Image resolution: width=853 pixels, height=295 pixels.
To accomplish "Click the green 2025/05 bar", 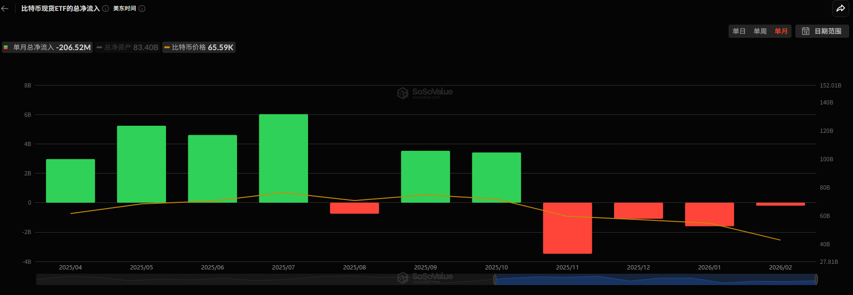I will [141, 164].
